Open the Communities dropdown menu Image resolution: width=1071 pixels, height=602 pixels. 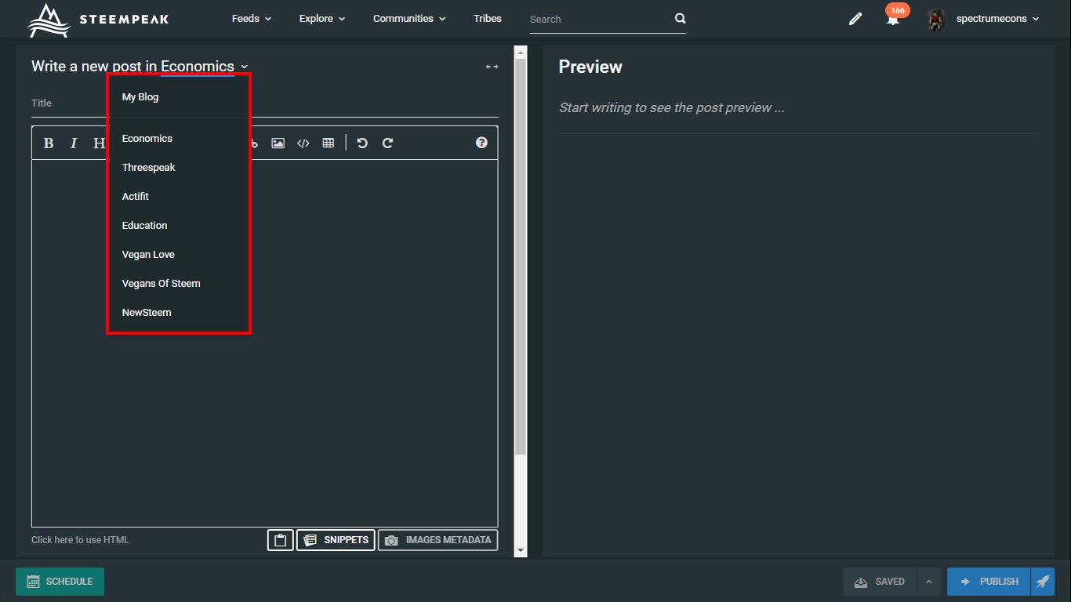point(409,19)
